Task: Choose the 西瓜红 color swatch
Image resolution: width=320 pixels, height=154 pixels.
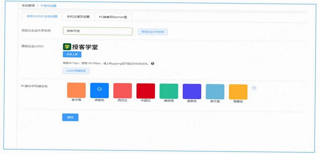Action: (x=123, y=91)
